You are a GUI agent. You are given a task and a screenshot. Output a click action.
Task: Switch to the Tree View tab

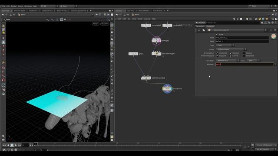tap(130, 11)
